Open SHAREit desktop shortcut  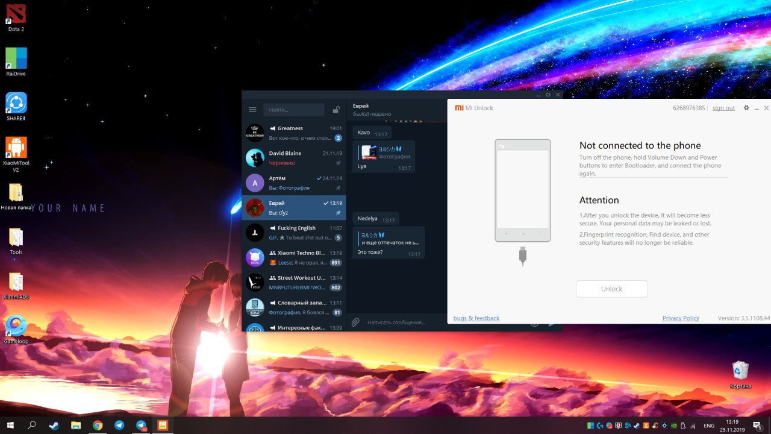[16, 107]
